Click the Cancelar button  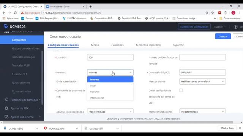238,36
